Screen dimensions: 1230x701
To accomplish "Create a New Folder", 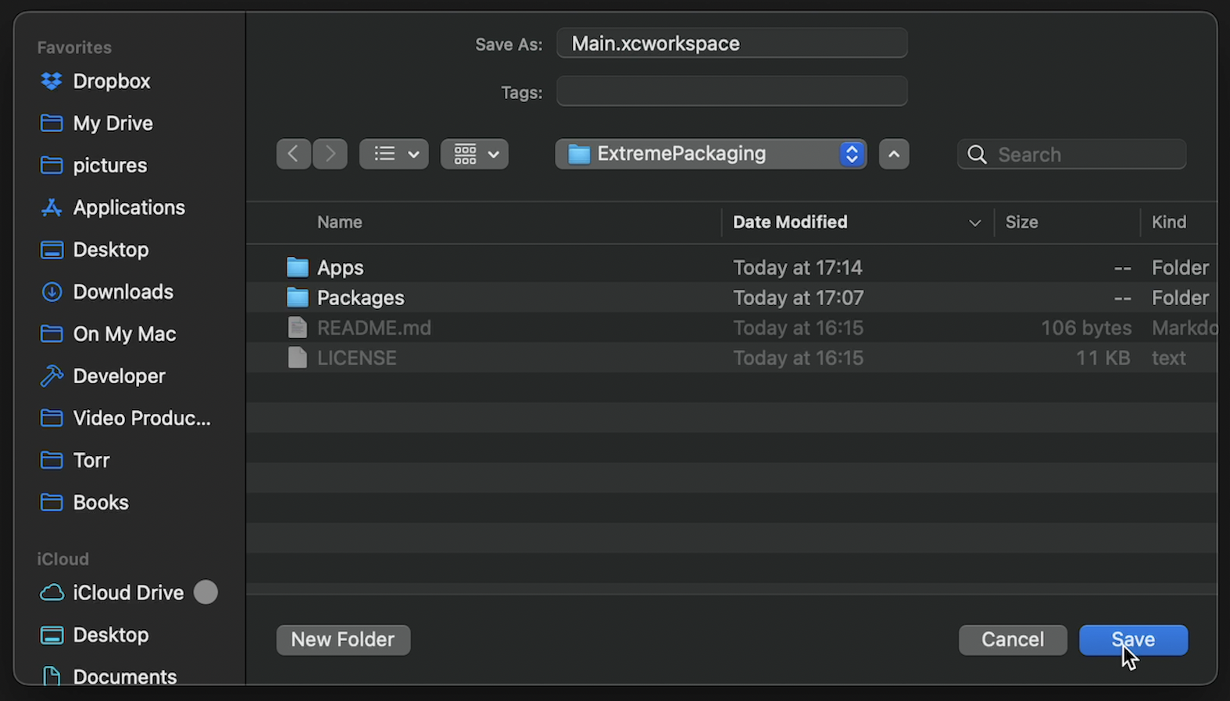I will (x=343, y=640).
